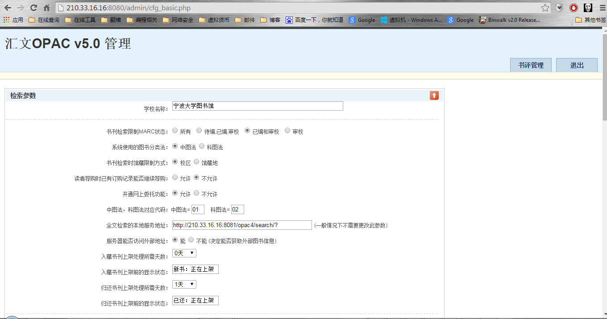
Task: Select 校区 as 馆藏限制方式
Action: pyautogui.click(x=175, y=162)
